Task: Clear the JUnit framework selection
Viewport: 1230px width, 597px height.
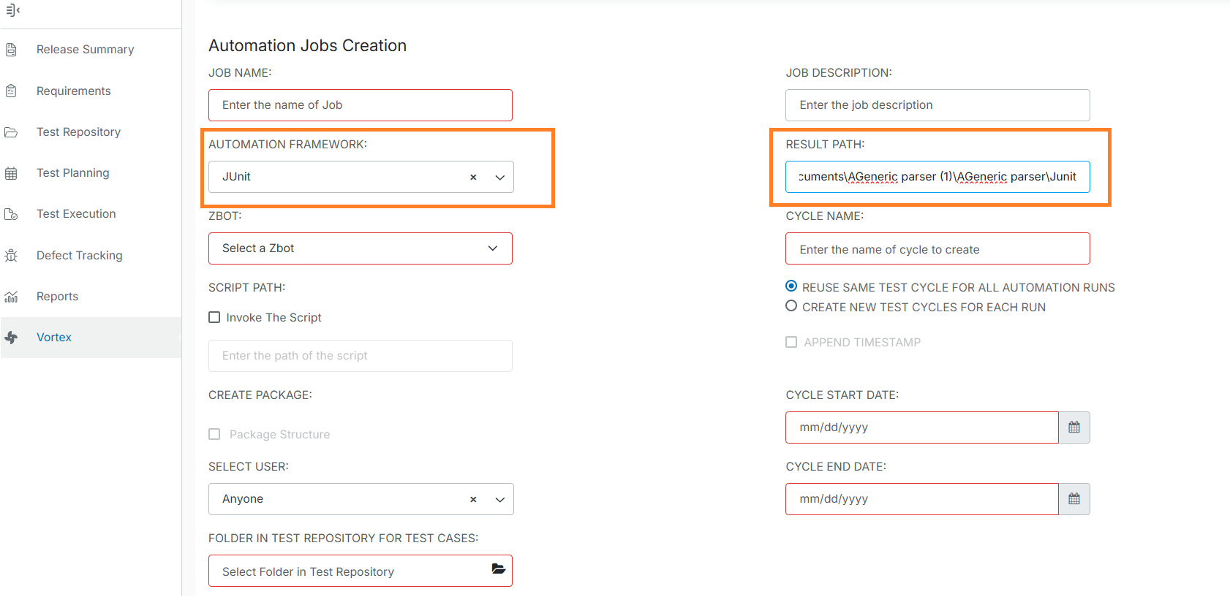Action: [473, 178]
